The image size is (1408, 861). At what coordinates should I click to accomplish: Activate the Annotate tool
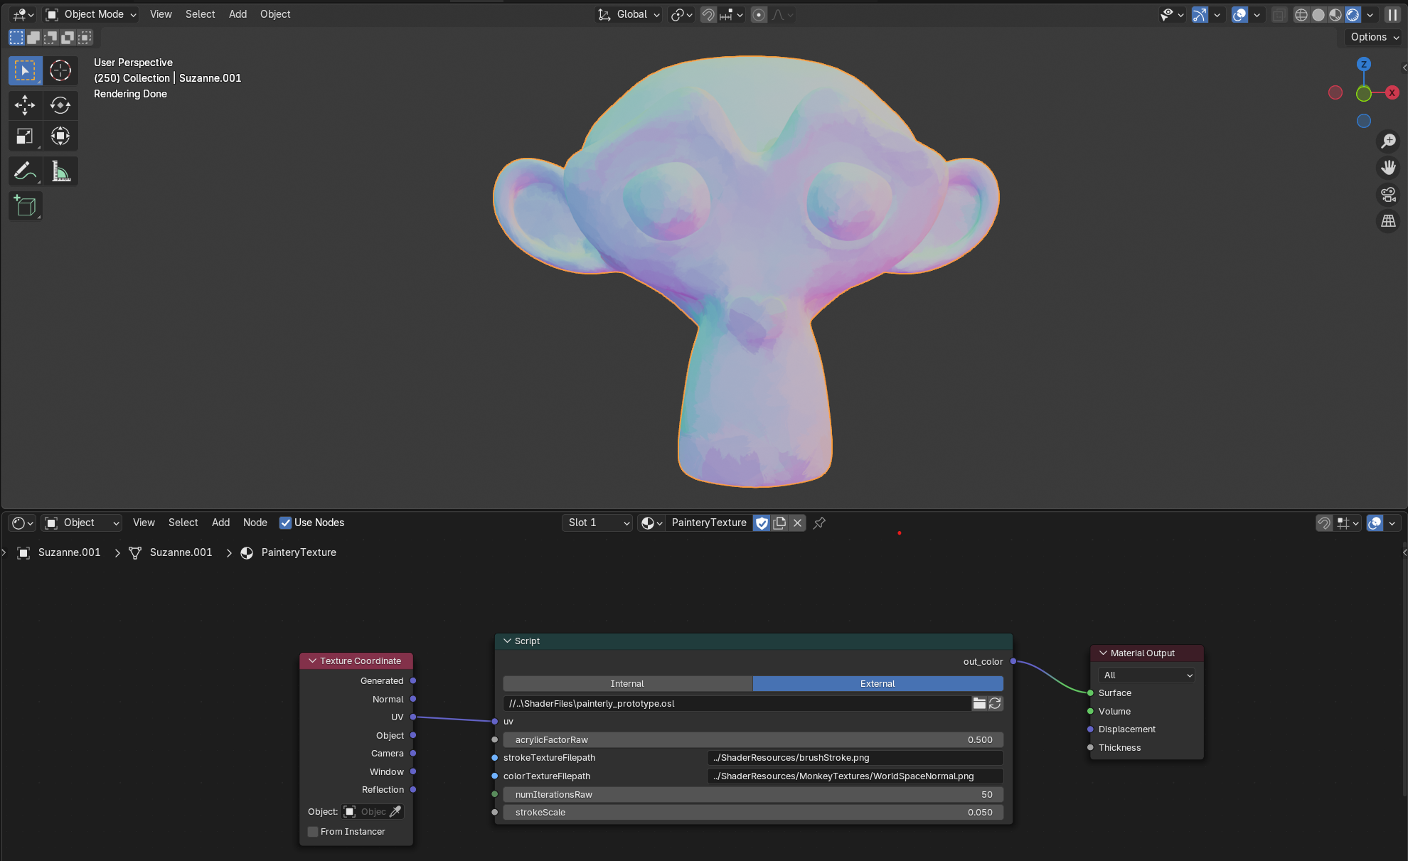pyautogui.click(x=25, y=171)
